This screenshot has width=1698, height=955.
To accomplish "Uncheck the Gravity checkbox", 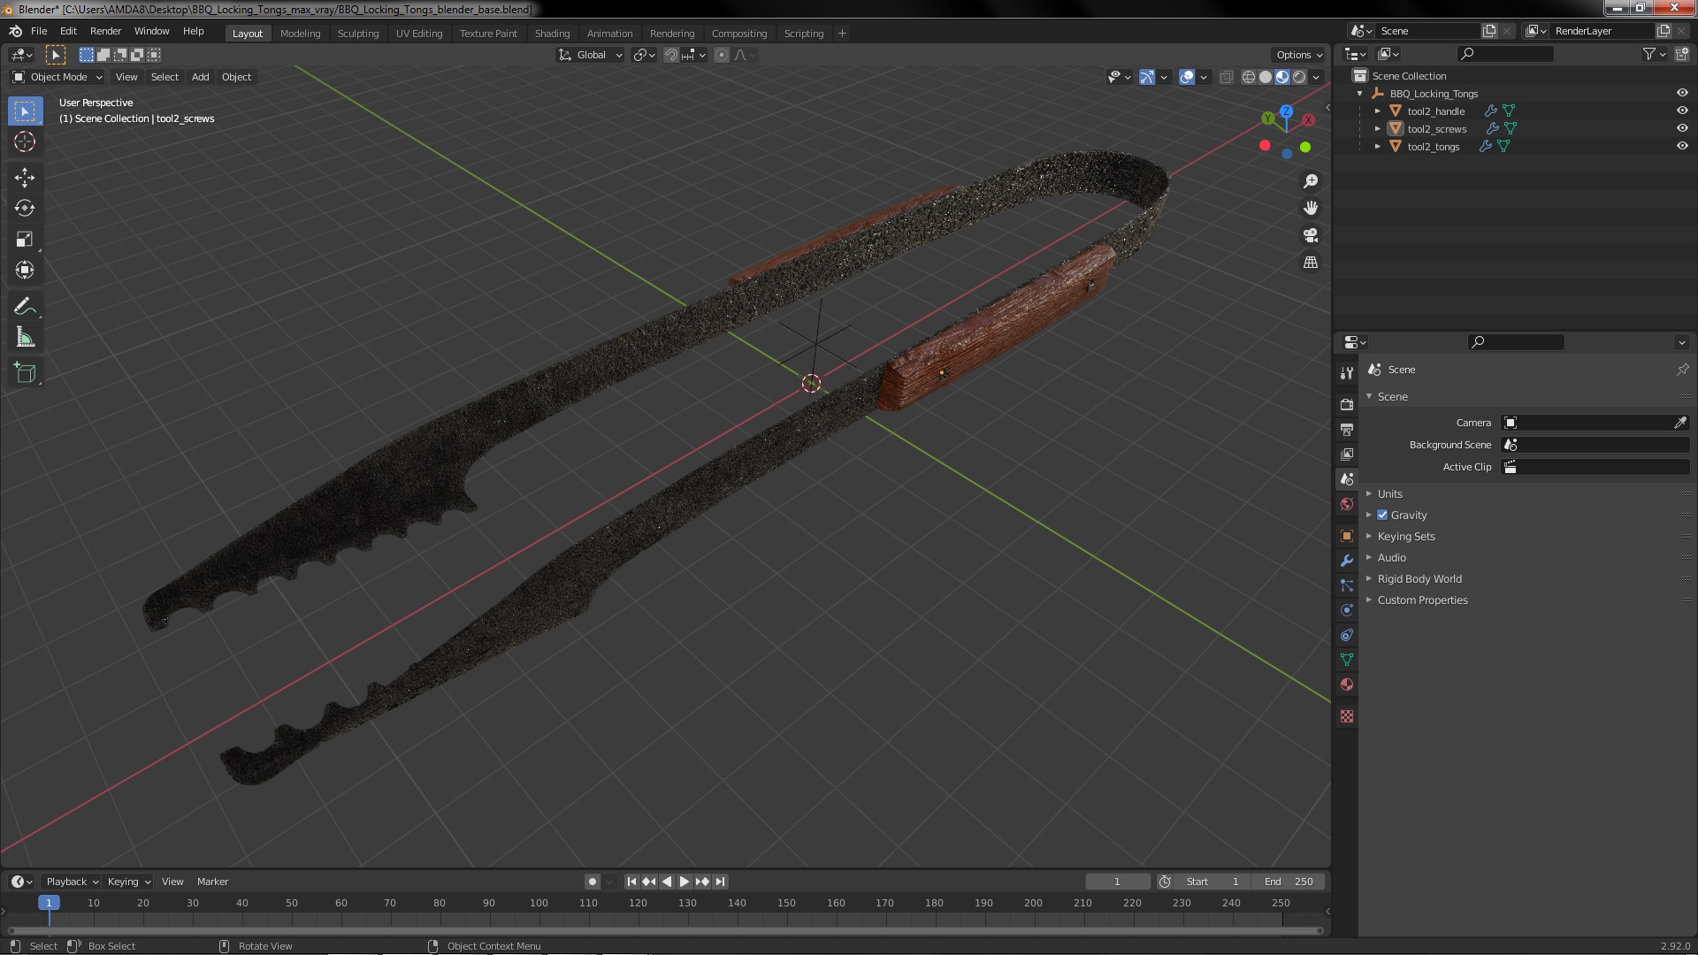I will coord(1382,516).
